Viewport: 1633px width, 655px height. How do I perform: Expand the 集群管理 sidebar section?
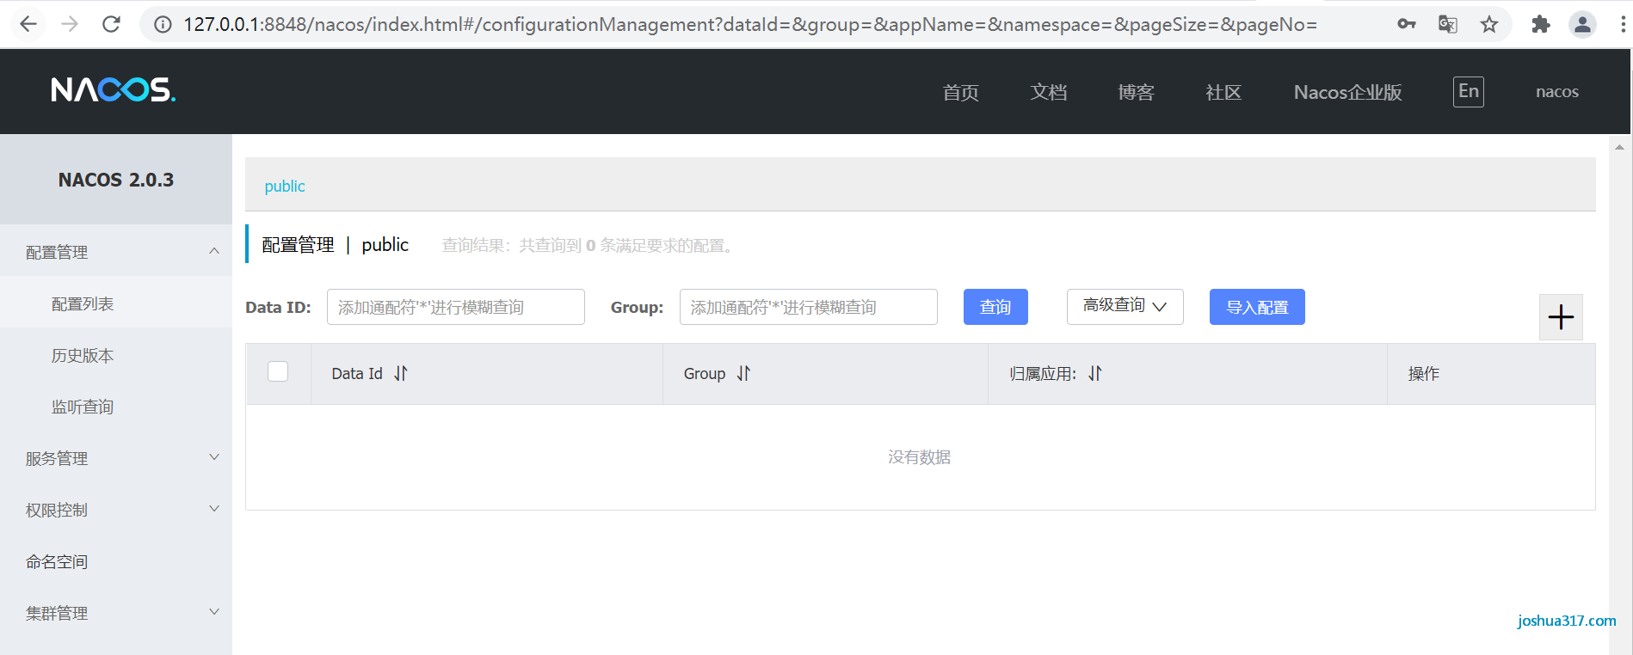pyautogui.click(x=116, y=612)
